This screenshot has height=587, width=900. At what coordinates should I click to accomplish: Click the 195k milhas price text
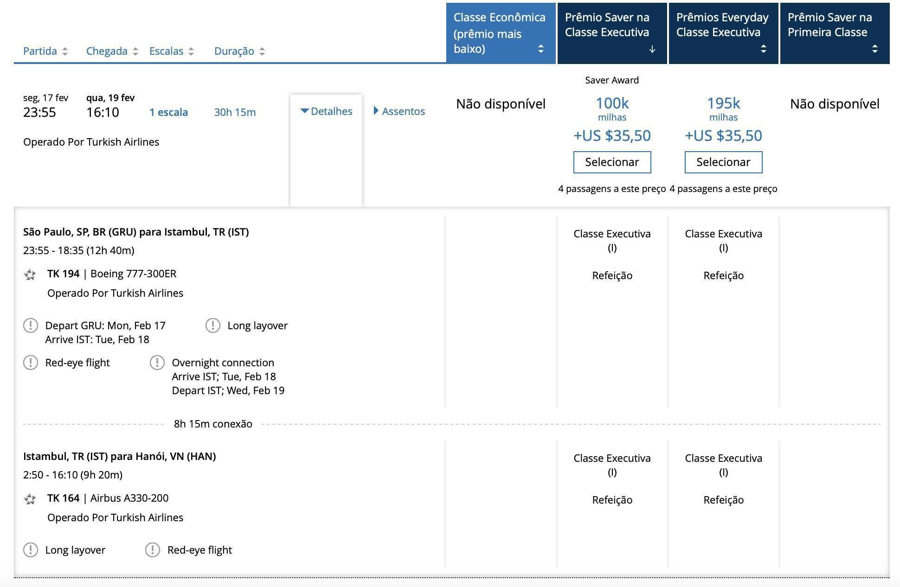[723, 108]
